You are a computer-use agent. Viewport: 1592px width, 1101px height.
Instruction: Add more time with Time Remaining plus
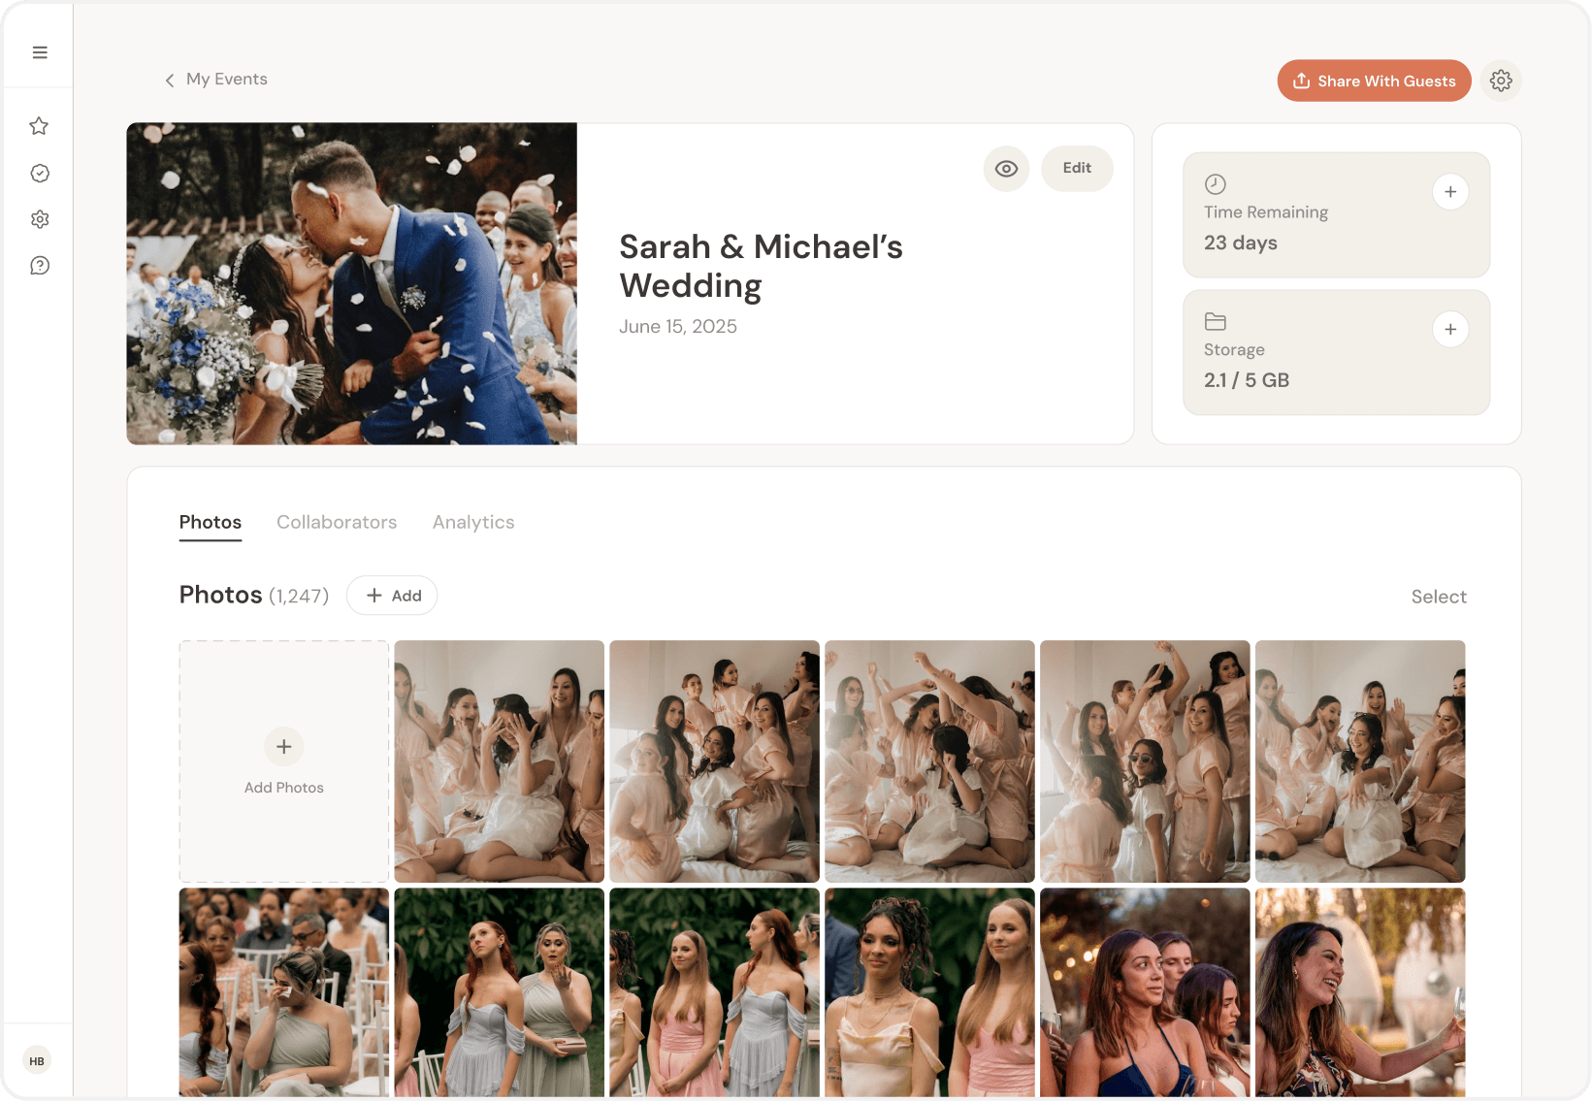tap(1450, 192)
